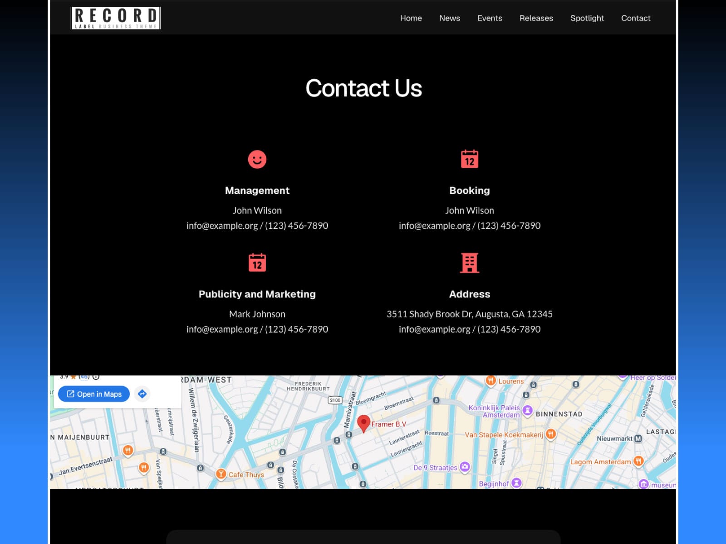726x544 pixels.
Task: Click the Framer B.V map label
Action: click(389, 424)
